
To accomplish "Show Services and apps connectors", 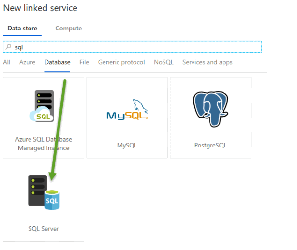I will 208,62.
